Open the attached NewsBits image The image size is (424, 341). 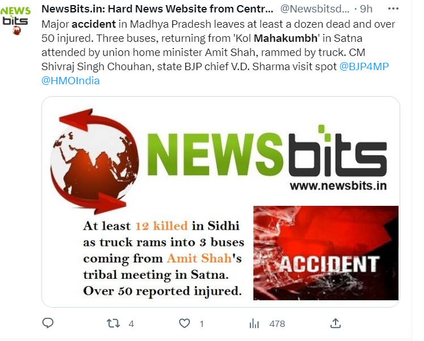point(221,202)
